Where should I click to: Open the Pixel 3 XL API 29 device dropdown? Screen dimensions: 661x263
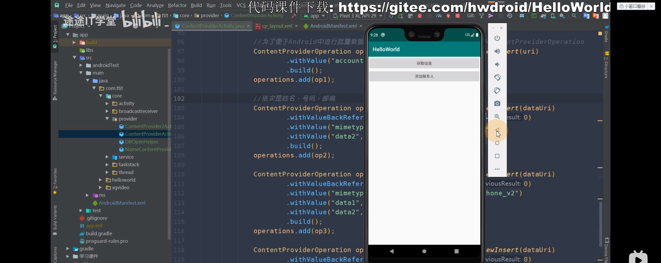(357, 16)
